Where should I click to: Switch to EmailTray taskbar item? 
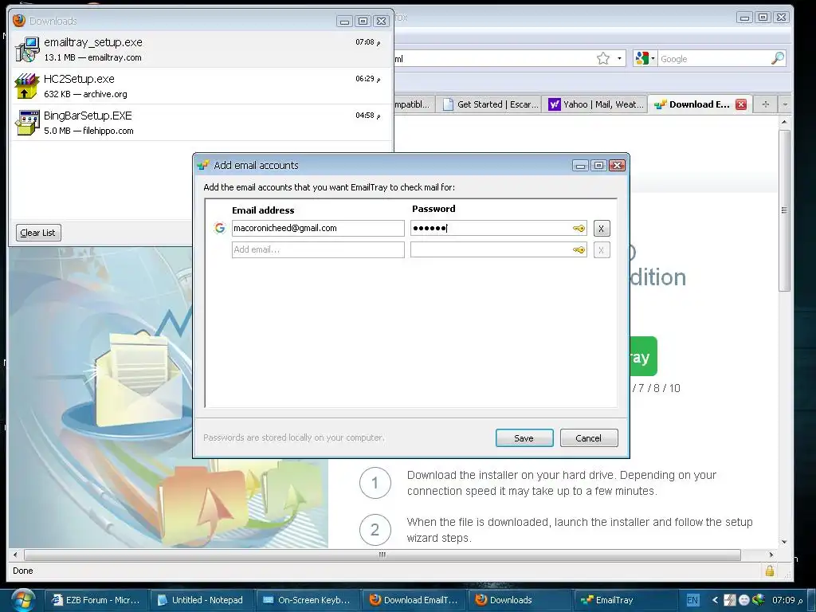pyautogui.click(x=625, y=600)
